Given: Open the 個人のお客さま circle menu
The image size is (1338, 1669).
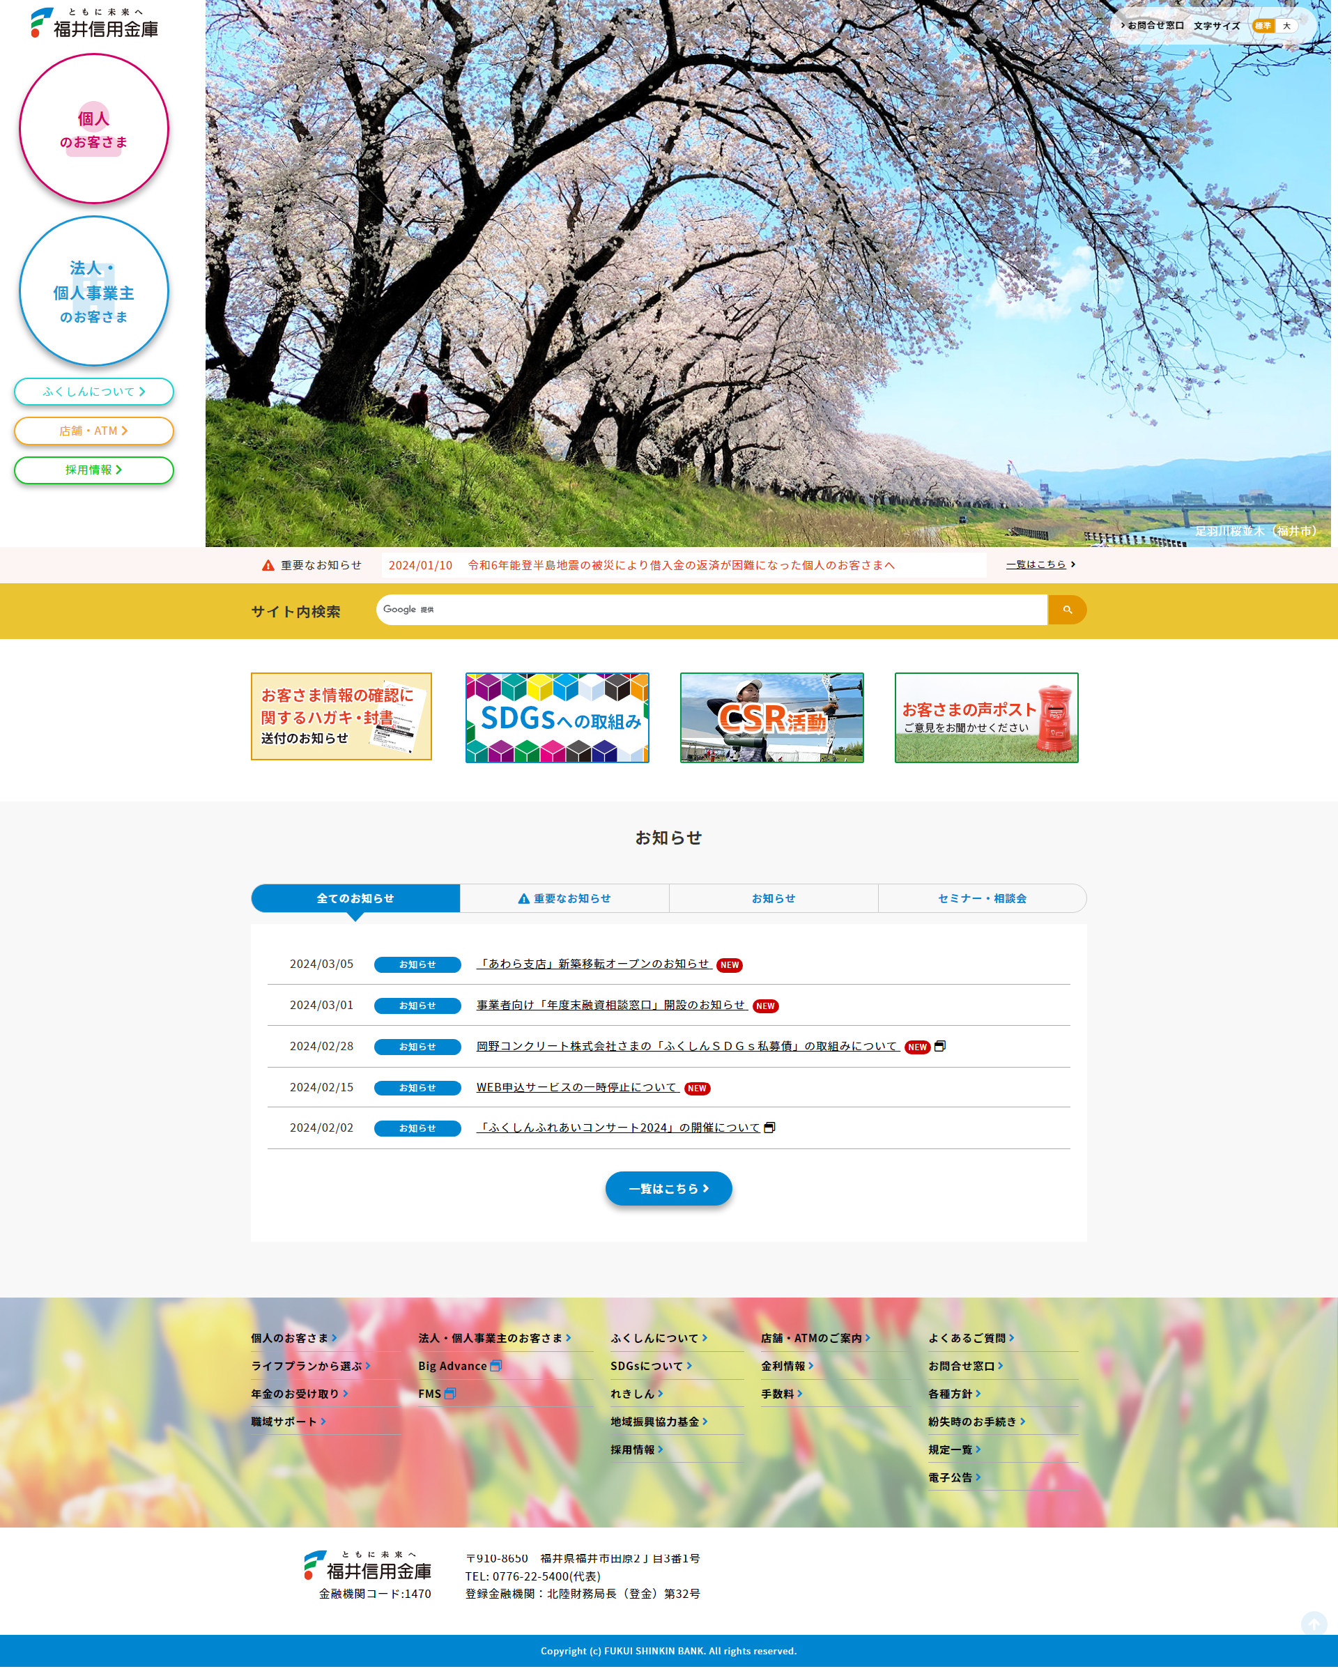Looking at the screenshot, I should 93,128.
